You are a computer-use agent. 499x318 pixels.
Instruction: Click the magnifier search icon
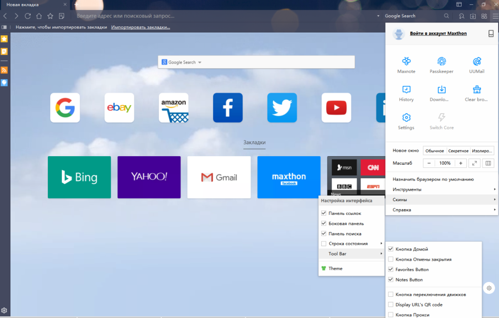[446, 16]
